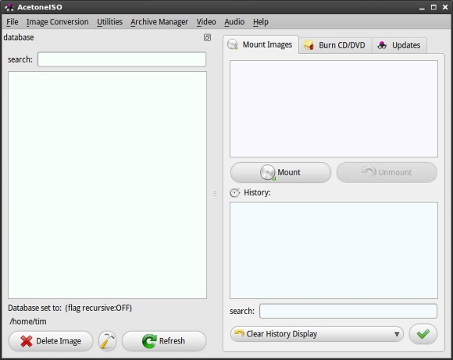
Task: Click the green Refresh button
Action: click(164, 341)
